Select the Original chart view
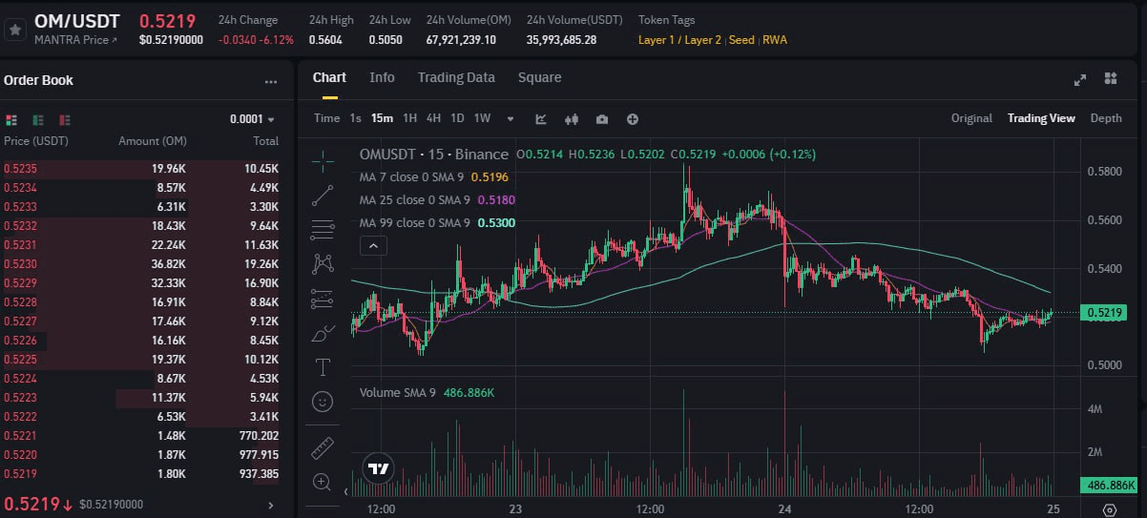Screen dimensions: 1147x518 [x=971, y=118]
